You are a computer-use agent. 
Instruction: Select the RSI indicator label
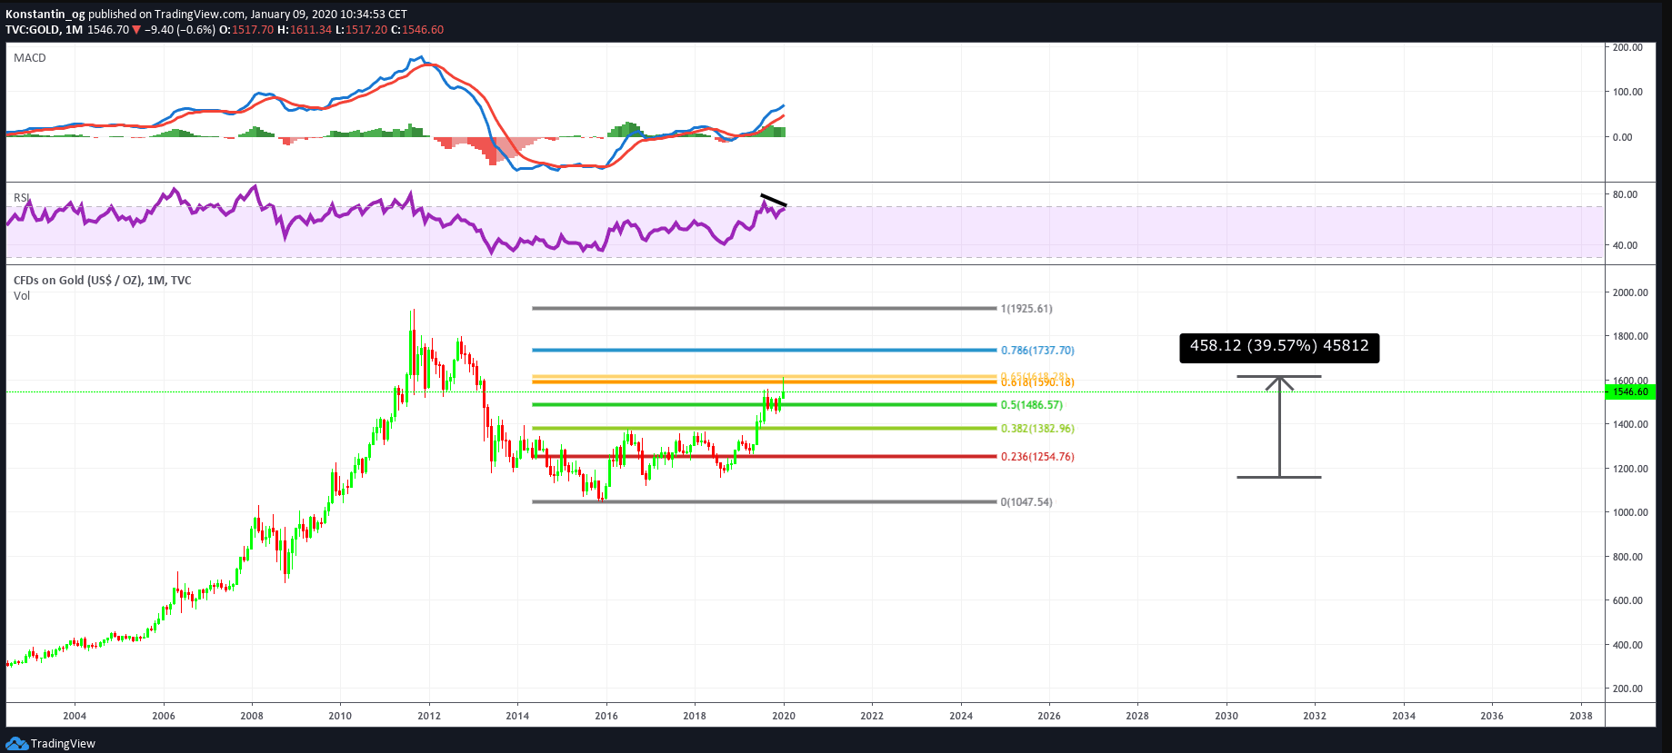tap(21, 197)
